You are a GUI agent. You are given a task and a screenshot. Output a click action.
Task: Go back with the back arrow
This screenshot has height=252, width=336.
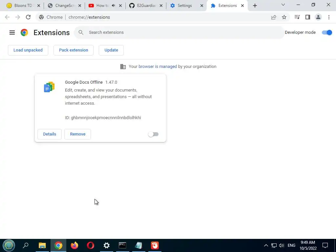[7, 17]
